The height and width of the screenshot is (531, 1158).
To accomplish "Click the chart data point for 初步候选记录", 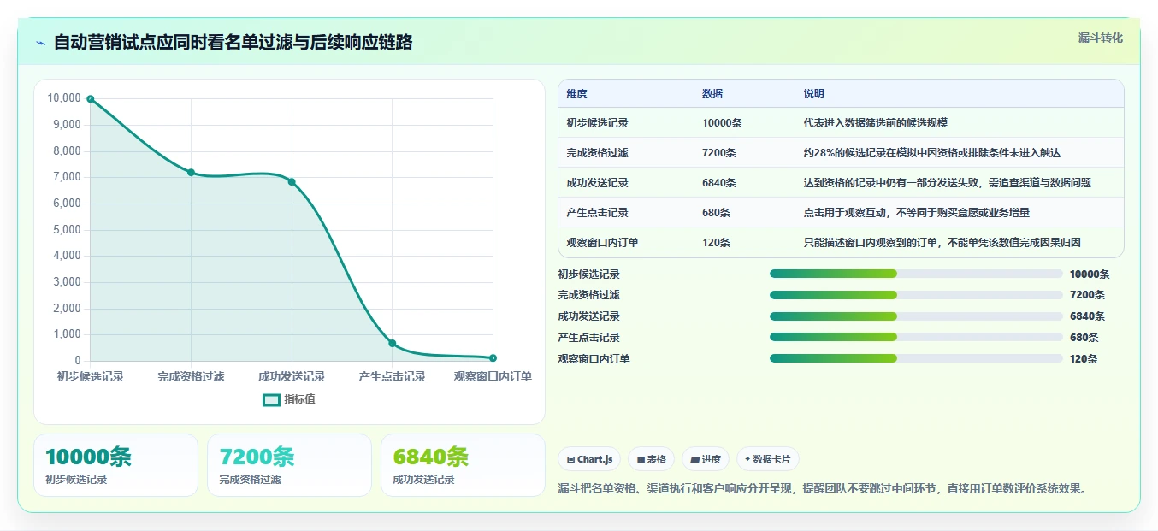I will (x=91, y=99).
